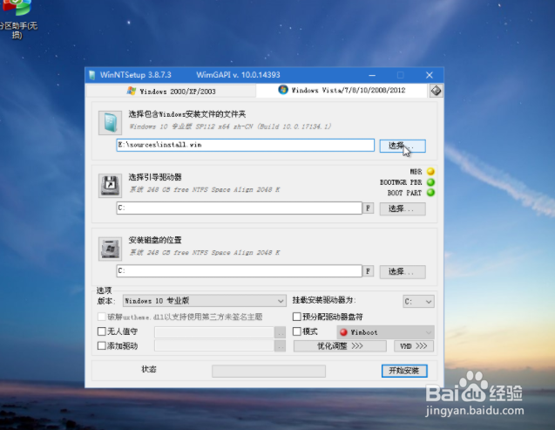Screen dimensions: 555x430
Task: Click the diamond icon beside the tabs
Action: (436, 91)
